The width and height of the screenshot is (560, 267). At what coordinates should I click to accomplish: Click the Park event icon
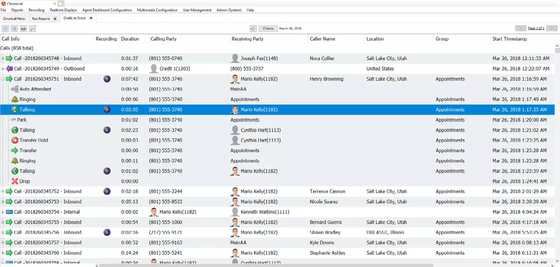click(14, 120)
